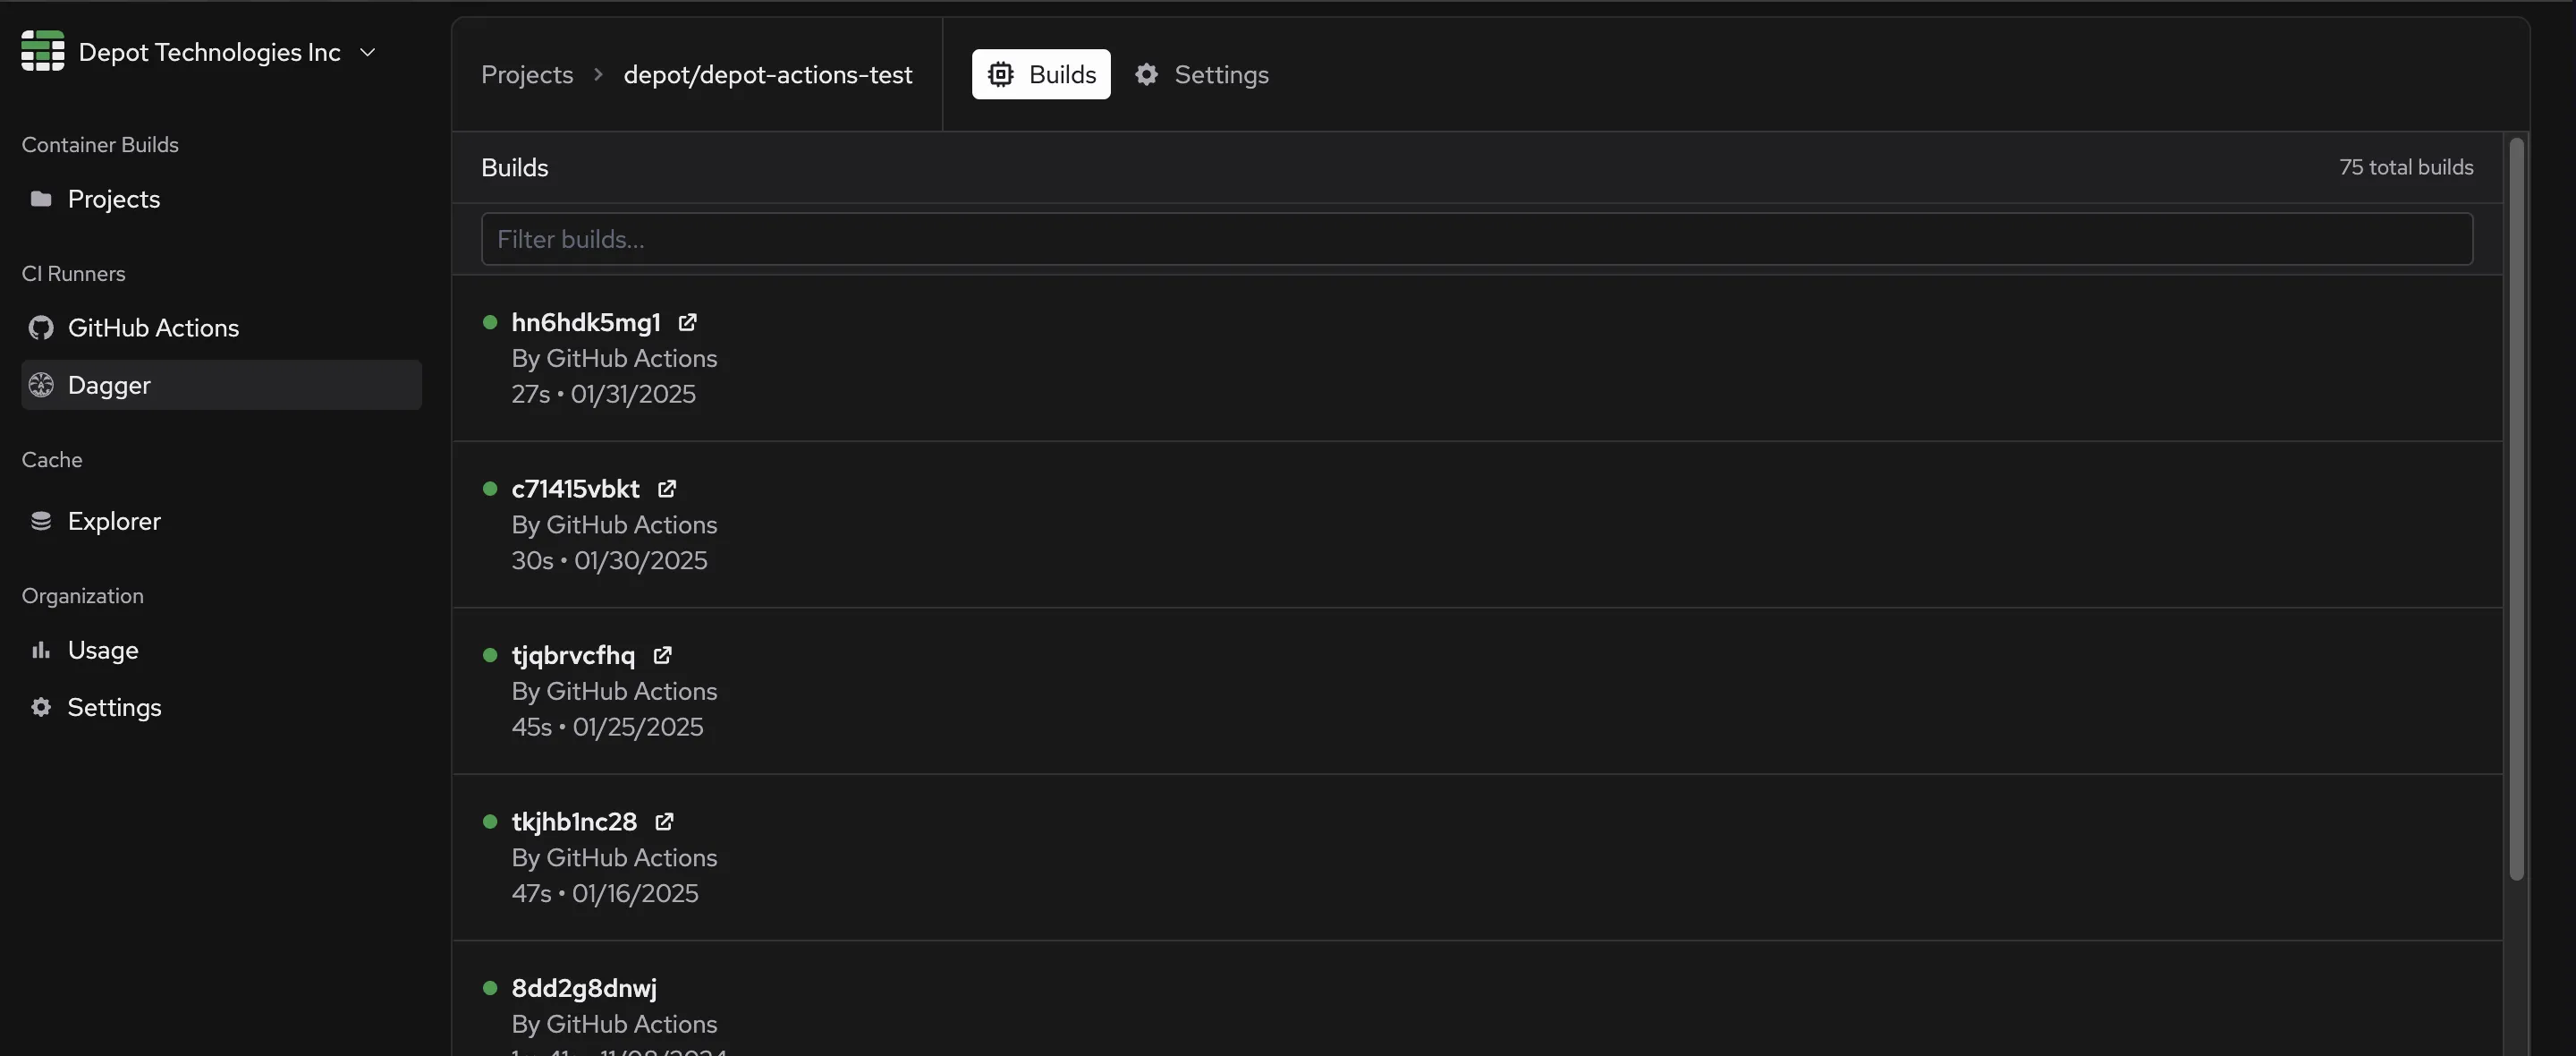The image size is (2576, 1056).
Task: Open organization Settings in sidebar
Action: [114, 707]
